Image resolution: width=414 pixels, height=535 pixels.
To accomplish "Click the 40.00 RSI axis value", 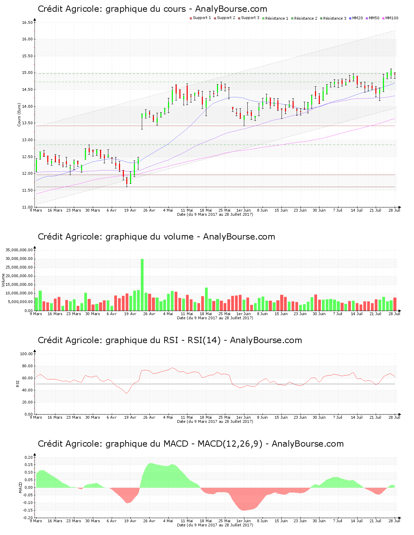I will (x=27, y=390).
